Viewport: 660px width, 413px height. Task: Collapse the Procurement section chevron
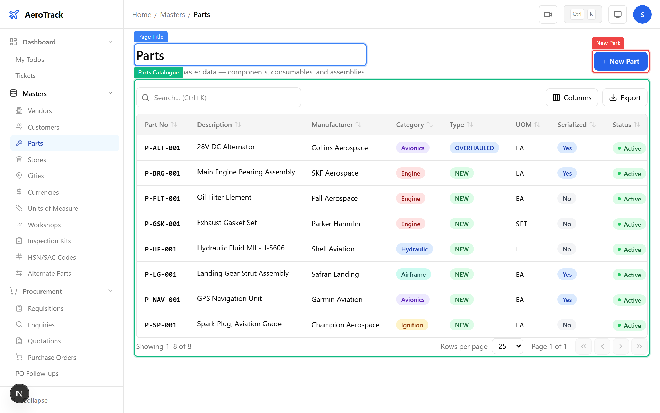click(110, 291)
